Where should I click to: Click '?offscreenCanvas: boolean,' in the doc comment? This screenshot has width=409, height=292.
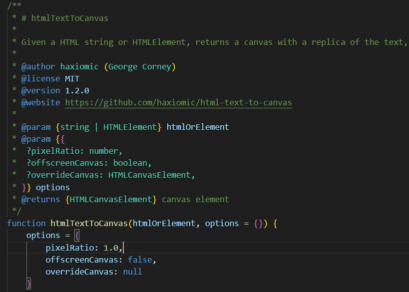pyautogui.click(x=89, y=163)
